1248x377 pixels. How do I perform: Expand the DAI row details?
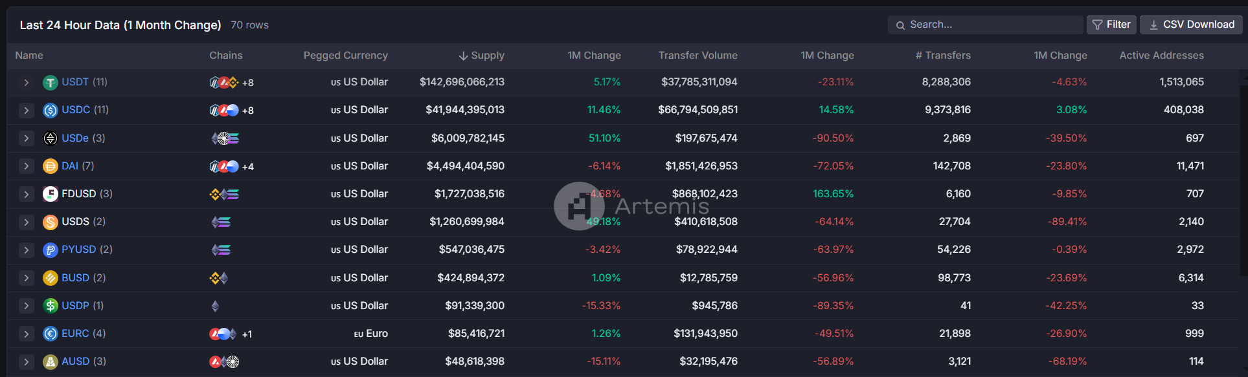26,166
